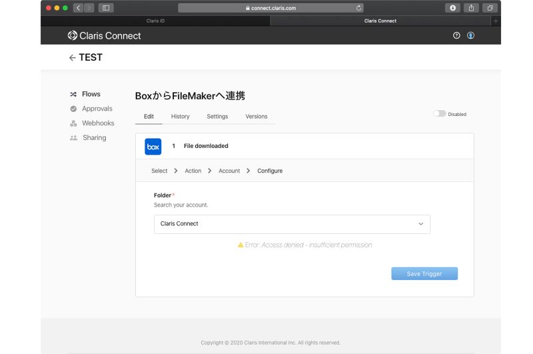Go to the Select step breadcrumb

(x=159, y=171)
